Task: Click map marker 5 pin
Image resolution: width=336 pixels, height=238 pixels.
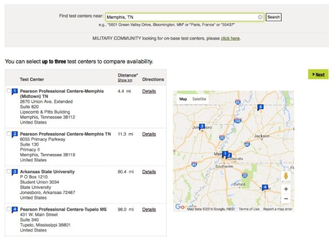Action: (x=260, y=107)
